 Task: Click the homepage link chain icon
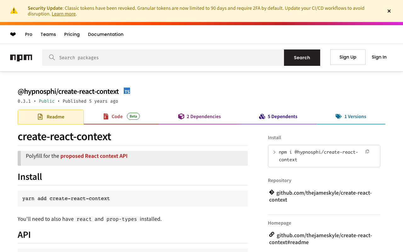coord(272,235)
